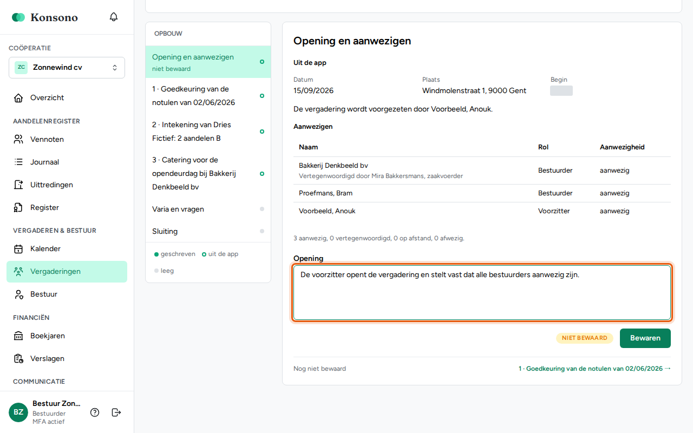Viewport: 693px width, 433px height.
Task: Click the Konsono logo icon
Action: tap(18, 17)
